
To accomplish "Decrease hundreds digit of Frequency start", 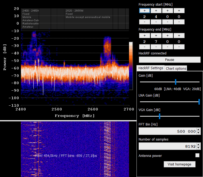I will [156, 22].
